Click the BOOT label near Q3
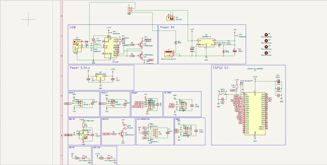Image resolution: width=327 pixels, height=165 pixels. (x=150, y=60)
